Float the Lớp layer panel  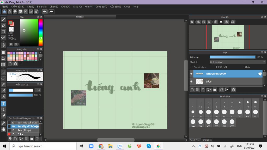(262, 52)
